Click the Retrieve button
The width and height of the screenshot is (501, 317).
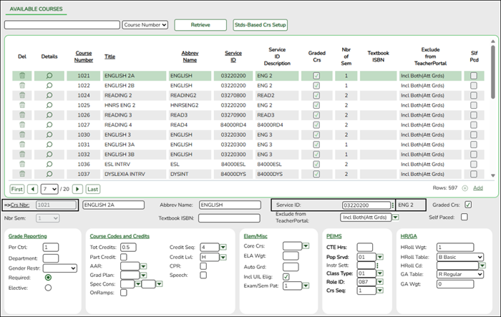200,25
